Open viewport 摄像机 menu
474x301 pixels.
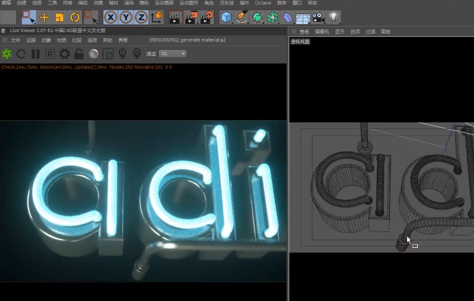322,31
